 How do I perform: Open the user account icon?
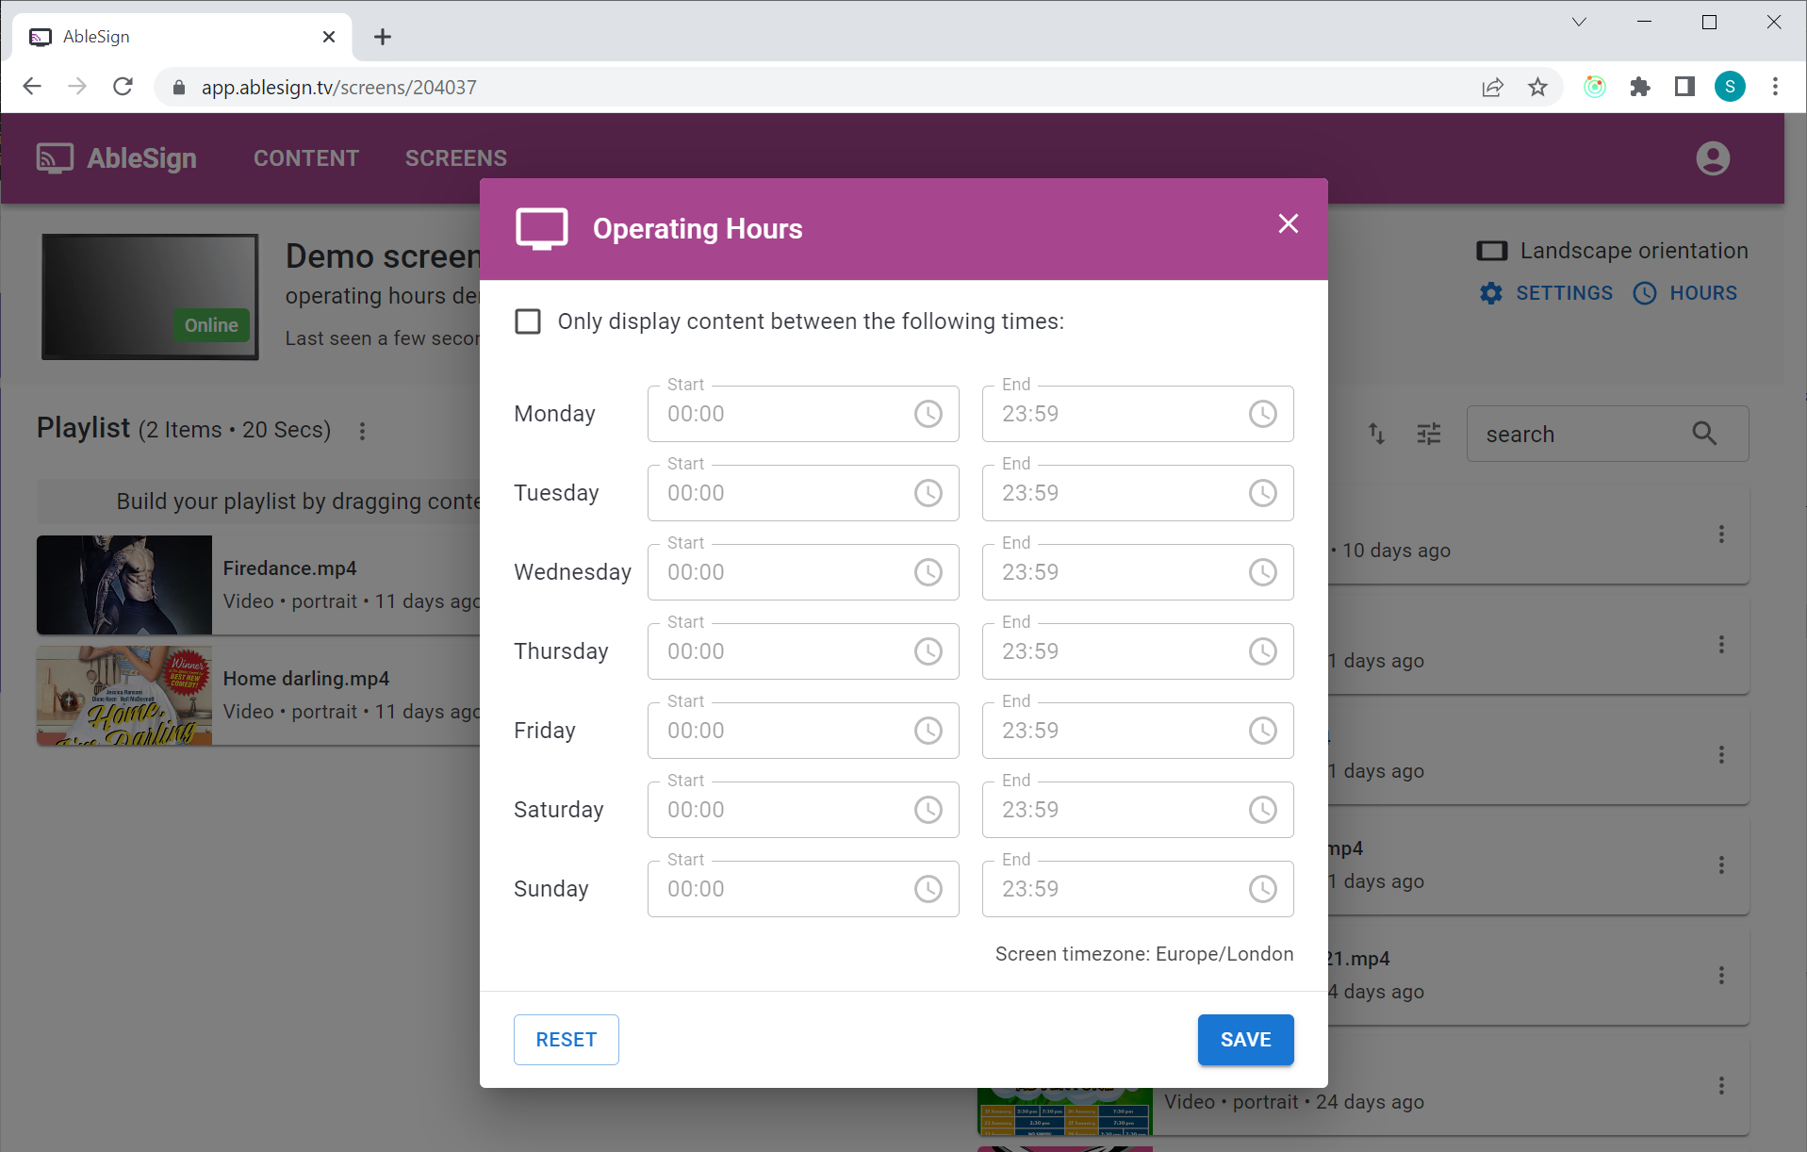click(x=1711, y=158)
